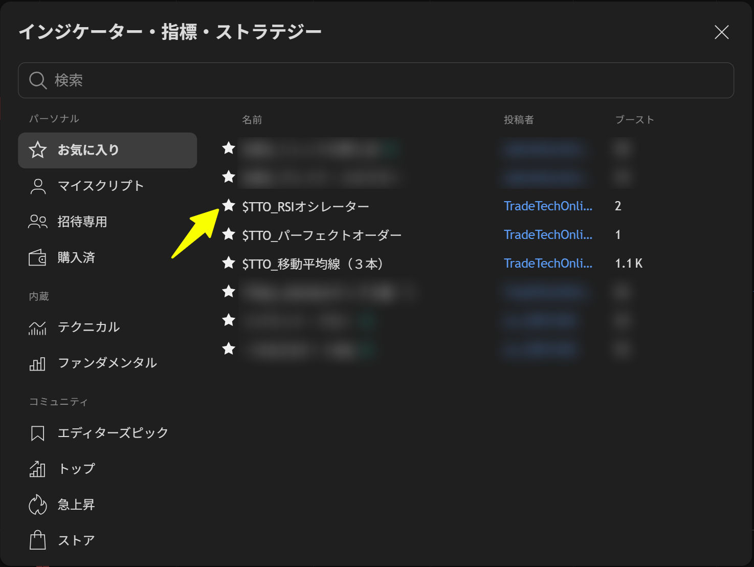The width and height of the screenshot is (754, 567).
Task: Click the bar chart icon for ファンダメンタル
Action: point(37,364)
